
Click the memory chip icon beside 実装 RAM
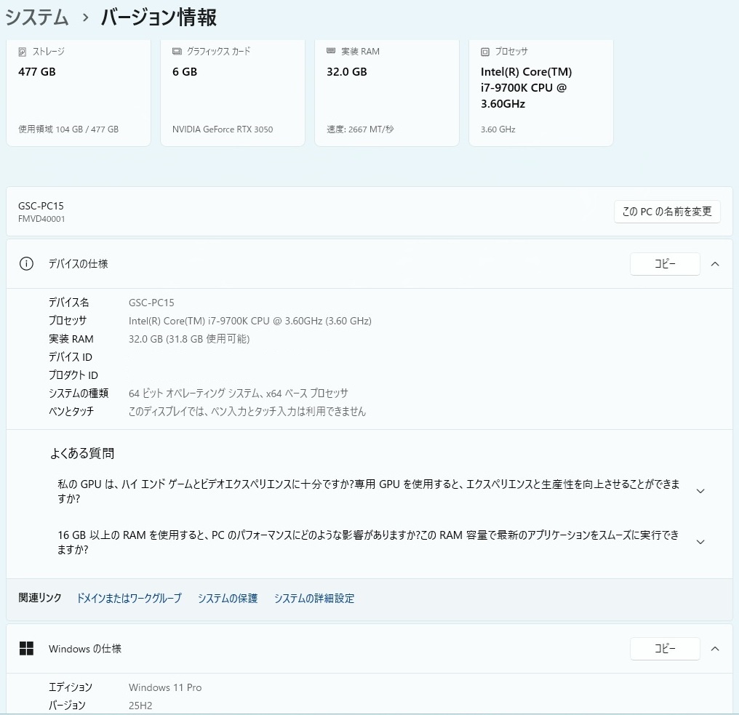(x=331, y=52)
